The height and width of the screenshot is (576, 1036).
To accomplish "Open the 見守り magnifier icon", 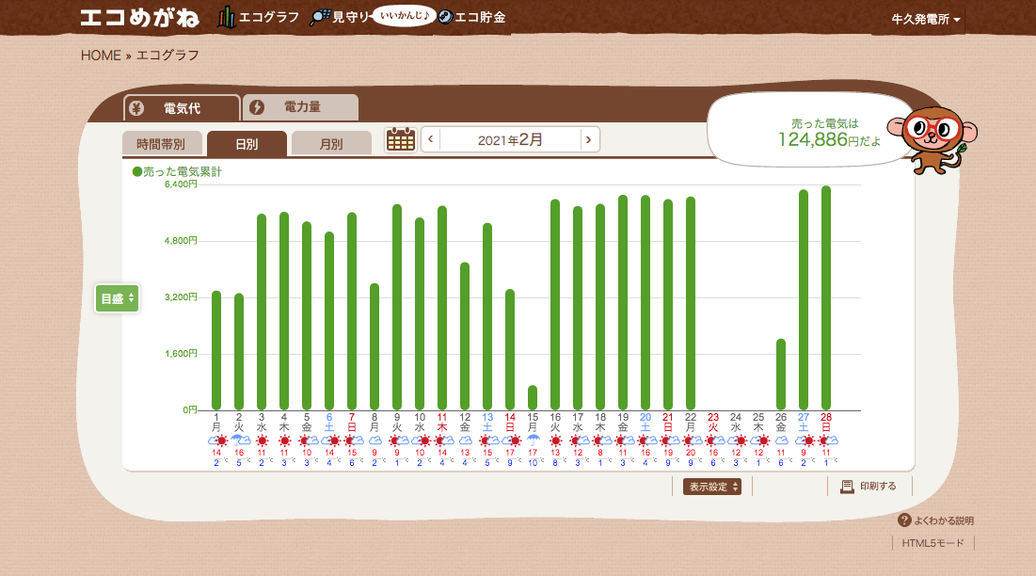I will 320,17.
